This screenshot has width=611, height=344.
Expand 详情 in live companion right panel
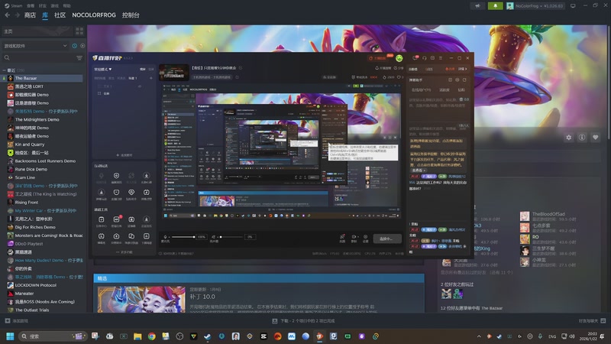(x=462, y=69)
